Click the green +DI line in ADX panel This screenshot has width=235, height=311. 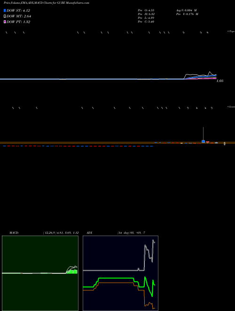tap(116, 278)
